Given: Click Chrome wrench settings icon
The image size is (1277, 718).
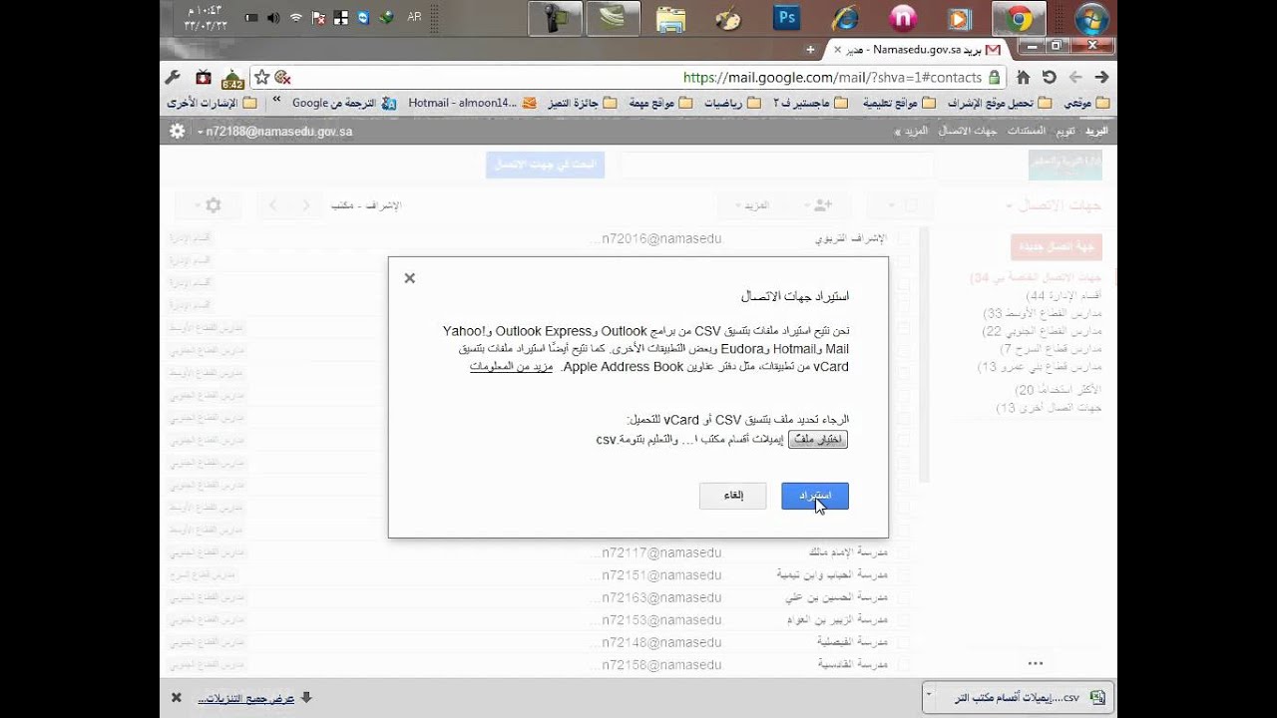Looking at the screenshot, I should (x=173, y=77).
